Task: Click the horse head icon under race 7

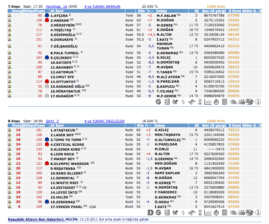Action: pyautogui.click(x=233, y=102)
